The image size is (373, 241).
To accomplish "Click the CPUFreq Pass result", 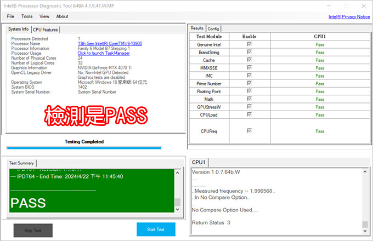I will [x=320, y=131].
